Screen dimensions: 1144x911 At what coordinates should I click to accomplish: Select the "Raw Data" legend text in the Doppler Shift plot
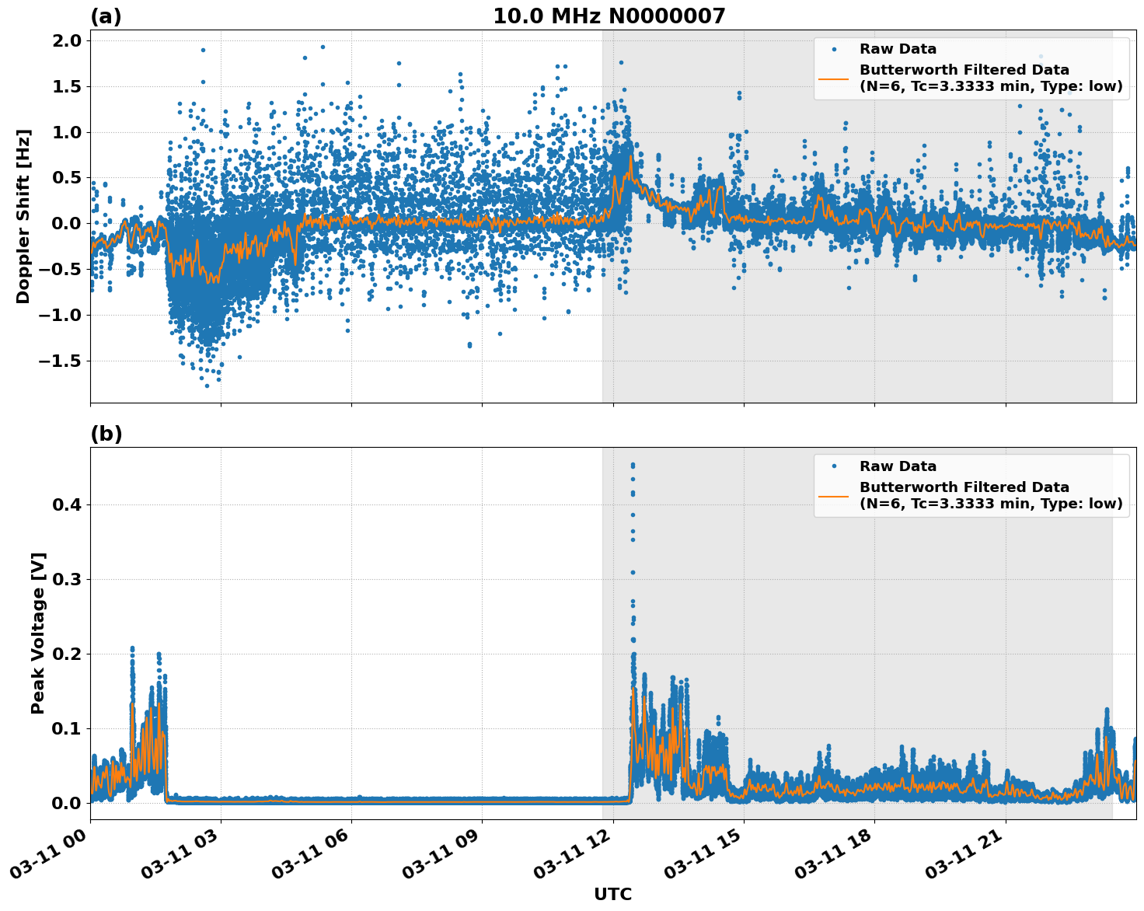pos(898,49)
